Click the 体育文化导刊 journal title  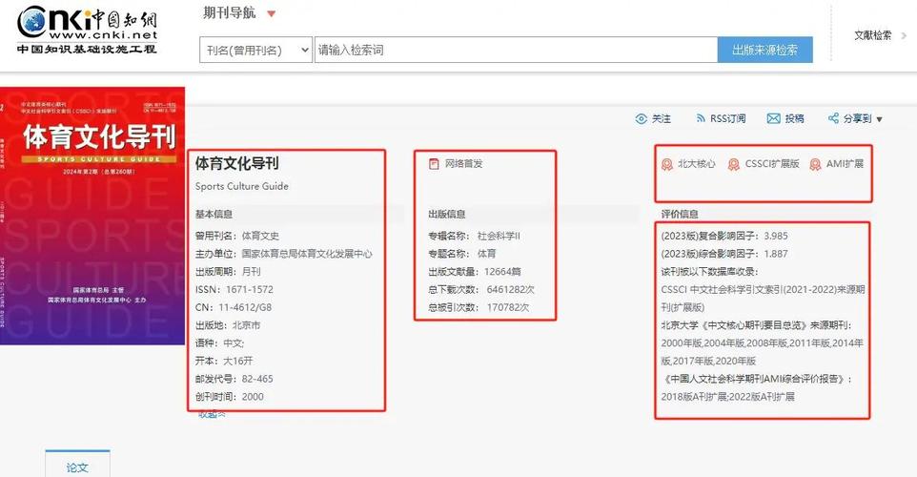coord(236,163)
